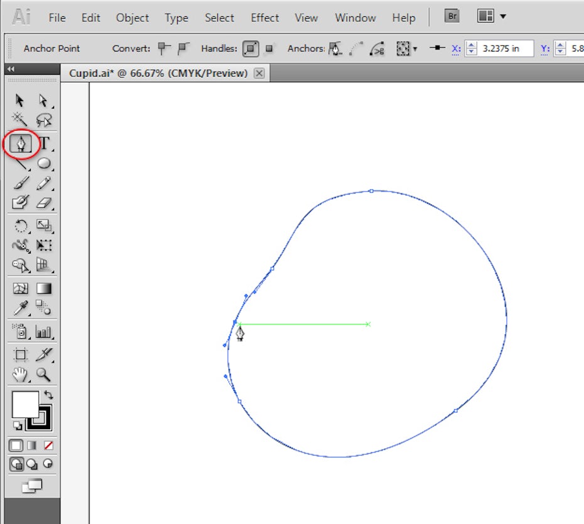Remove selected anchor points button
The height and width of the screenshot is (524, 584).
tap(335, 48)
